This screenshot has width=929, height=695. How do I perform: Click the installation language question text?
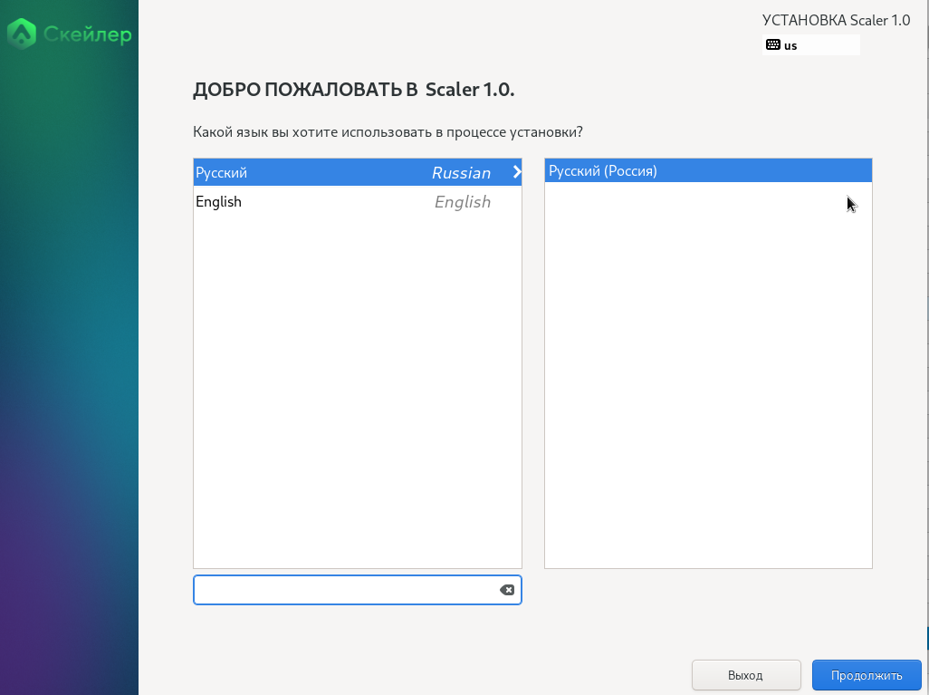pos(388,131)
